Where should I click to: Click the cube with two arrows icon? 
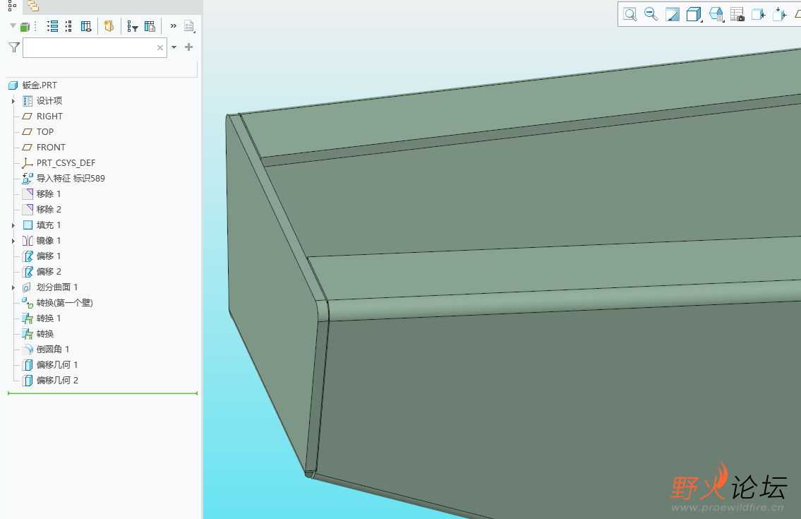(x=780, y=14)
